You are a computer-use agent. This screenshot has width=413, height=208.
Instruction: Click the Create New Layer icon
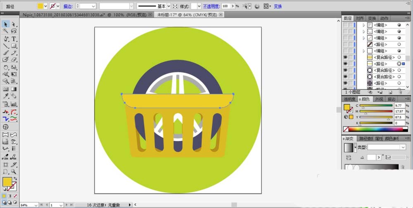click(x=390, y=92)
